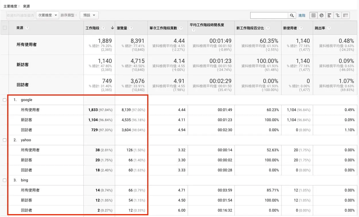This screenshot has height=217, width=359.
Task: Sort by the 平均工作階段時間長度 column header
Action: tap(207, 25)
